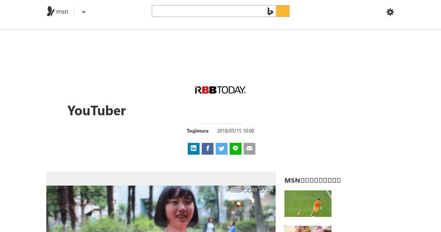441x232 pixels.
Task: Click the Bing logo icon in search box
Action: [270, 11]
